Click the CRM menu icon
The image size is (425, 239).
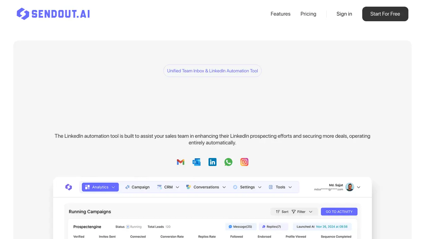click(x=160, y=187)
